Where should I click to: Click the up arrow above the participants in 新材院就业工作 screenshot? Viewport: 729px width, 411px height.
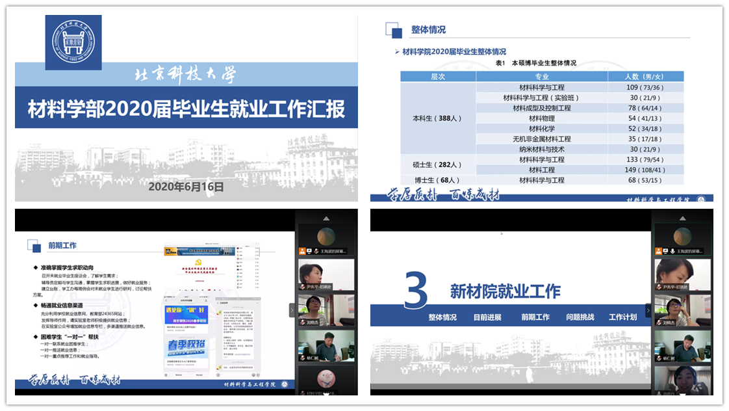coord(682,219)
